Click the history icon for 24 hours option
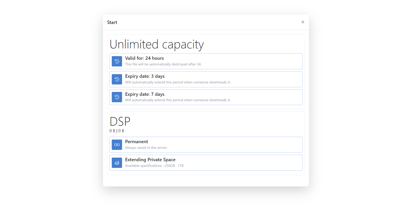This screenshot has width=412, height=206. coord(117,61)
